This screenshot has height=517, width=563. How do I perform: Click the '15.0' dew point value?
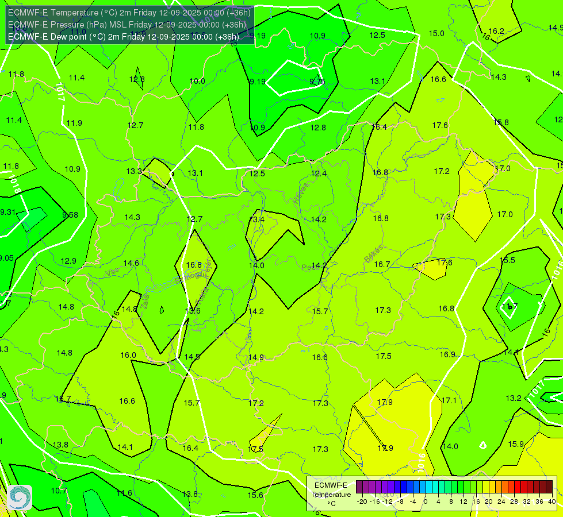point(436,33)
